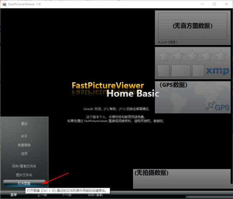This screenshot has height=199, width=233.
Task: Click the first rating star
Action: click(x=164, y=56)
